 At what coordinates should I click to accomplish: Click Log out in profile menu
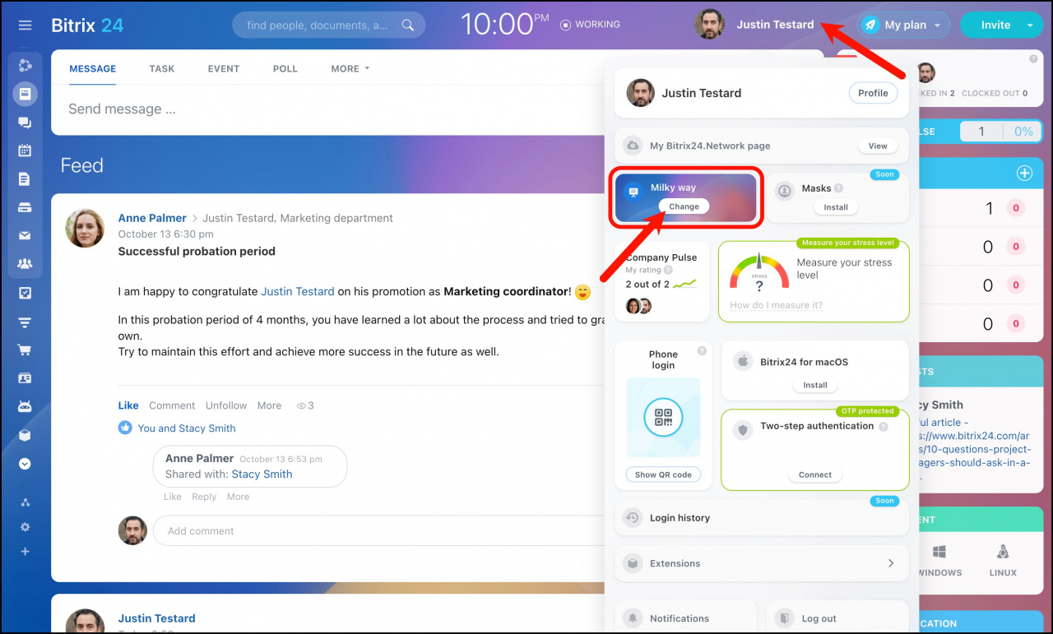tap(837, 618)
